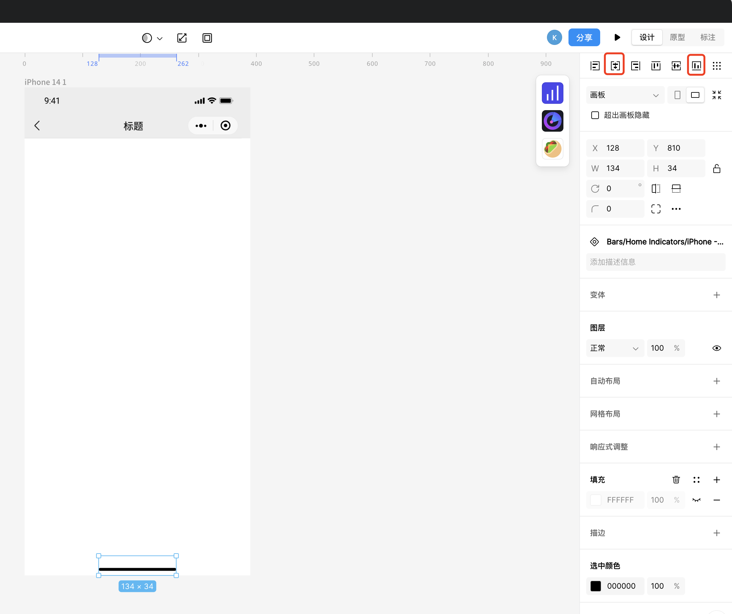
Task: Add a new 填充 fill
Action: [x=716, y=479]
